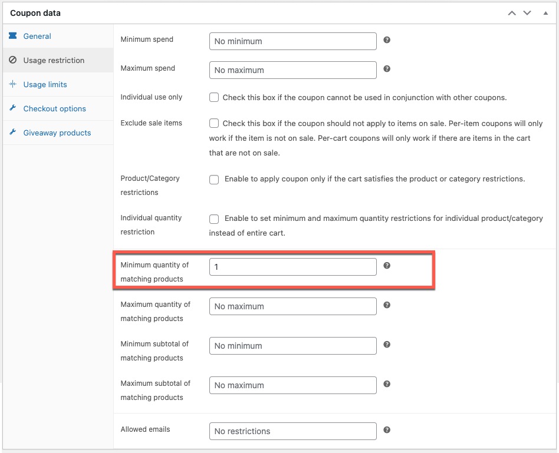Open help tooltip for Minimum spend
The image size is (559, 453).
coord(387,40)
